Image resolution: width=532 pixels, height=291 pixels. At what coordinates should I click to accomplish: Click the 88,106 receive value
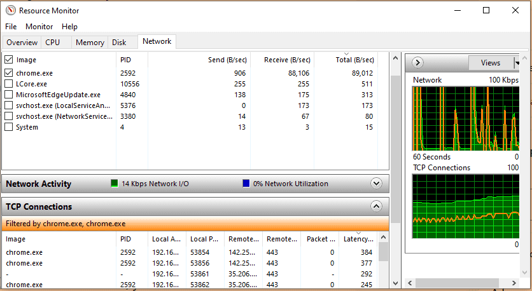(298, 73)
